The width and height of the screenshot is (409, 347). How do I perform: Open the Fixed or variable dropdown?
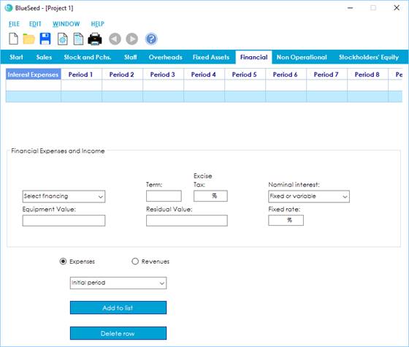309,197
